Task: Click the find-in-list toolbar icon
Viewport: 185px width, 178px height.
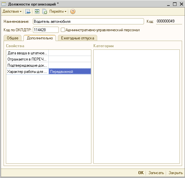Action: click(28, 12)
